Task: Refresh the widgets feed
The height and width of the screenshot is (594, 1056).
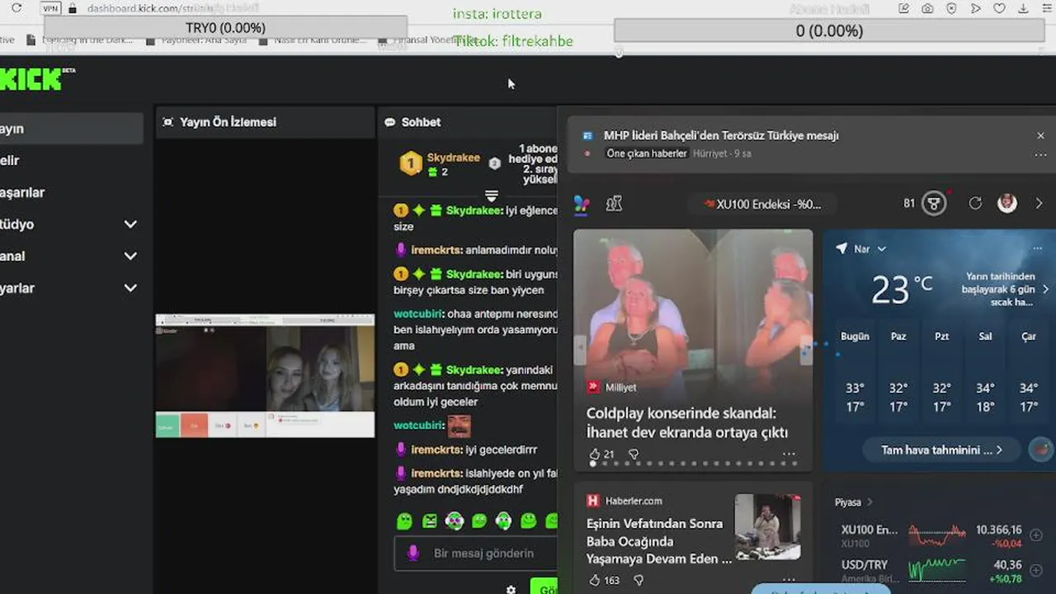Action: [x=975, y=203]
